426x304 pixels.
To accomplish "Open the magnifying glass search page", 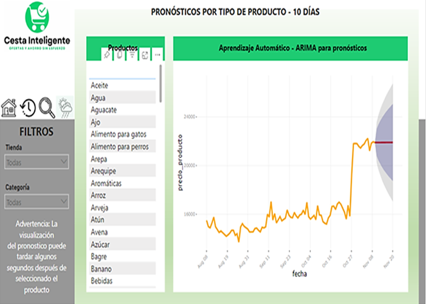I will click(x=47, y=107).
